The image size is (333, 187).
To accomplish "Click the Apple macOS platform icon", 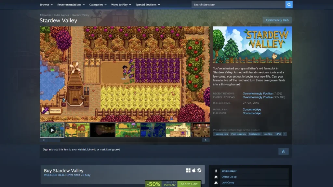I will pos(194,170).
